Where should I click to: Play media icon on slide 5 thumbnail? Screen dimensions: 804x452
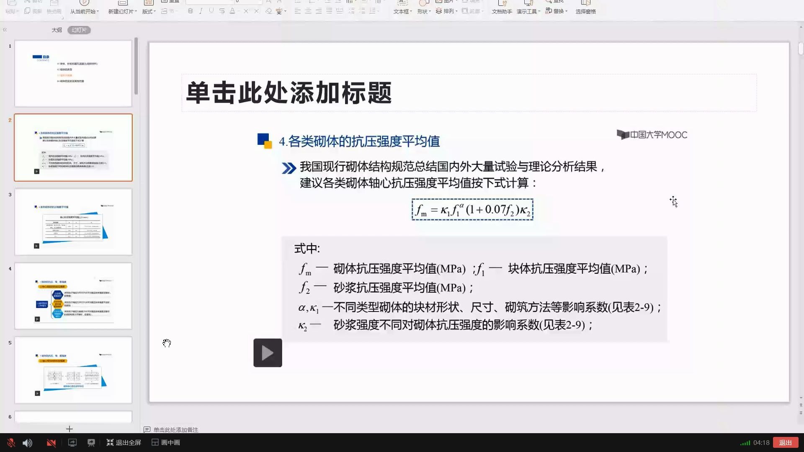click(37, 393)
